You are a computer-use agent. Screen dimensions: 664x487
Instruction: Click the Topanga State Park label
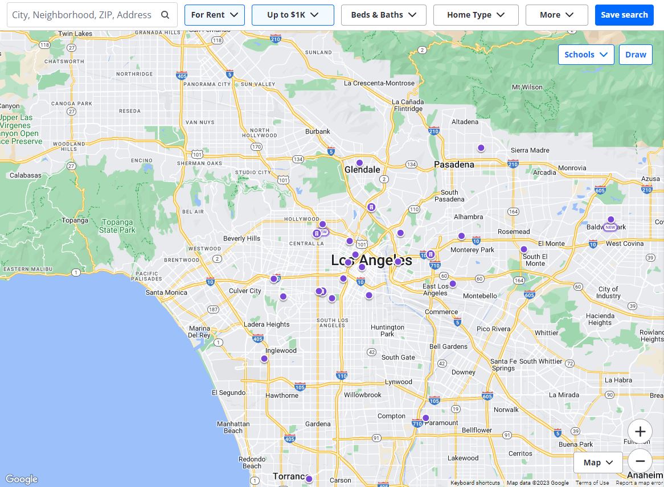117,226
